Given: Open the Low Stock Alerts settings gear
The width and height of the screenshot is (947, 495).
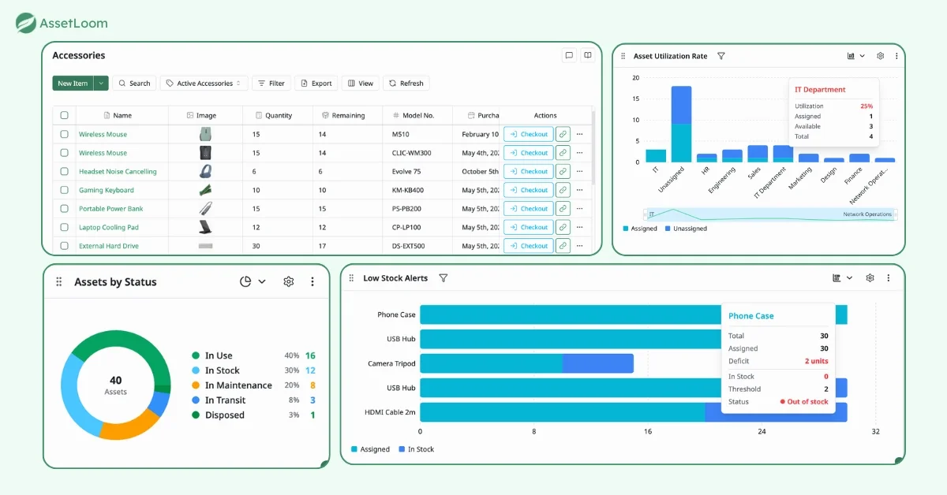Looking at the screenshot, I should point(870,277).
